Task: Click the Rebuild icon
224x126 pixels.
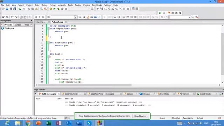Action: click(62, 9)
